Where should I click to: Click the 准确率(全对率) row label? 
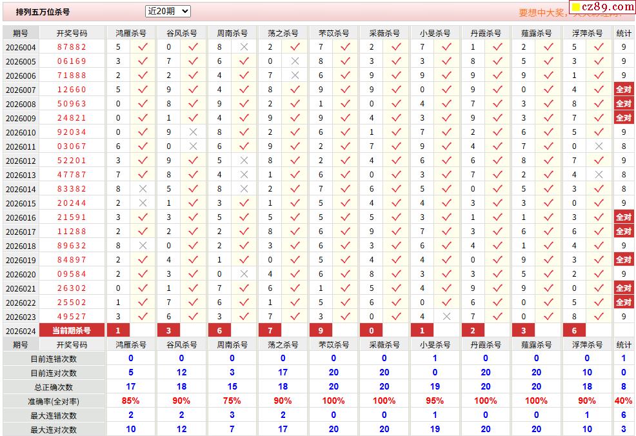[54, 402]
